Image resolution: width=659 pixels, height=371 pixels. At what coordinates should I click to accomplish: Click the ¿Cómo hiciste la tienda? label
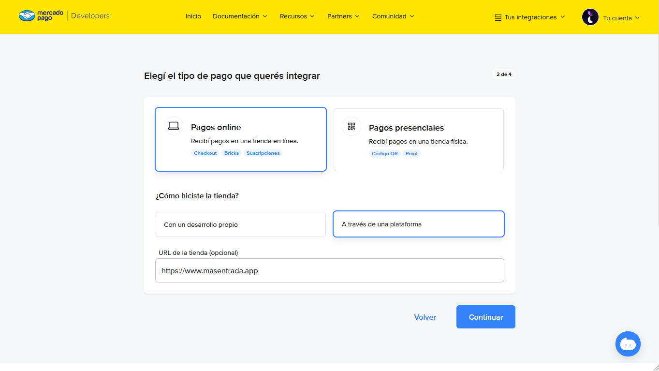[197, 196]
